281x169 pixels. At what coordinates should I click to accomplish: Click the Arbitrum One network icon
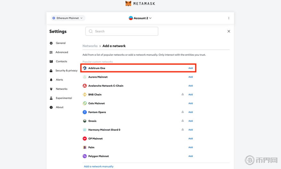pos(85,68)
